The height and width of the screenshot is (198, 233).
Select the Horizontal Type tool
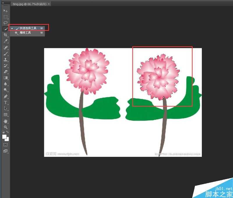(x=5, y=103)
